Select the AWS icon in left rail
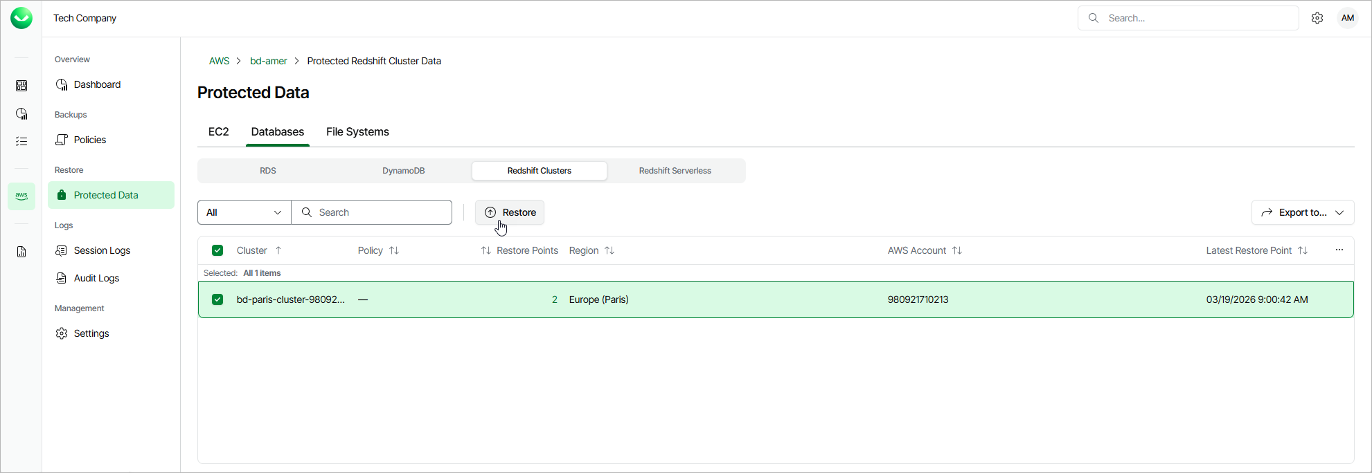Screen dimensions: 1372x473 coord(21,196)
